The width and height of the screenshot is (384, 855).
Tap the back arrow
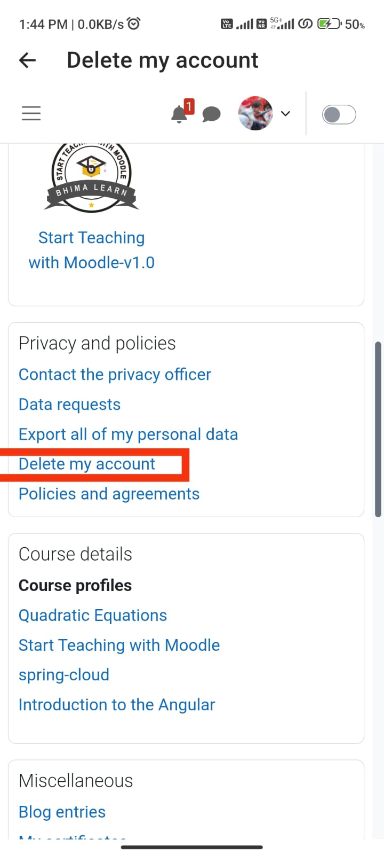27,60
